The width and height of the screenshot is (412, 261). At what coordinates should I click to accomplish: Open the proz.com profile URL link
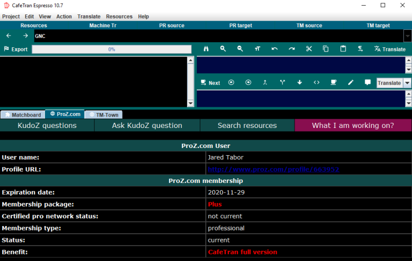(x=273, y=169)
